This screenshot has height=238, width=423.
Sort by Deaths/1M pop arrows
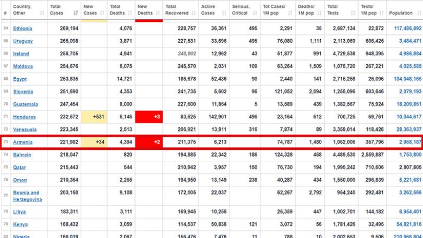click(319, 13)
